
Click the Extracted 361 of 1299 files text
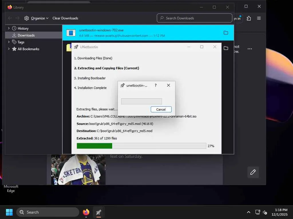click(97, 138)
